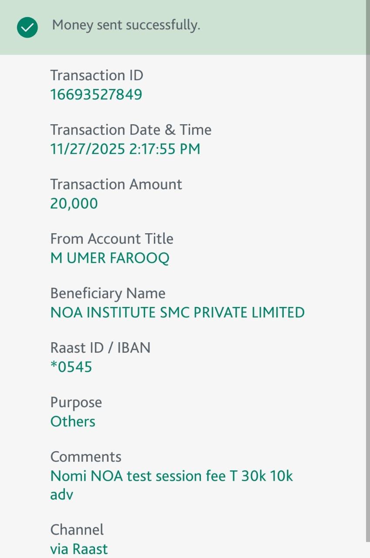The image size is (370, 558).
Task: Select beneficiary NOA INSTITUTE SMC PRIVATE LIMITED
Action: [177, 313]
